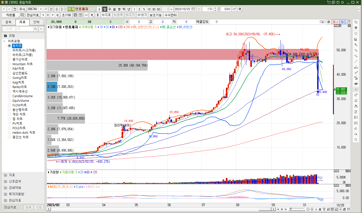
Task: Close the MACD indicator panel X
Action: click(x=349, y=186)
